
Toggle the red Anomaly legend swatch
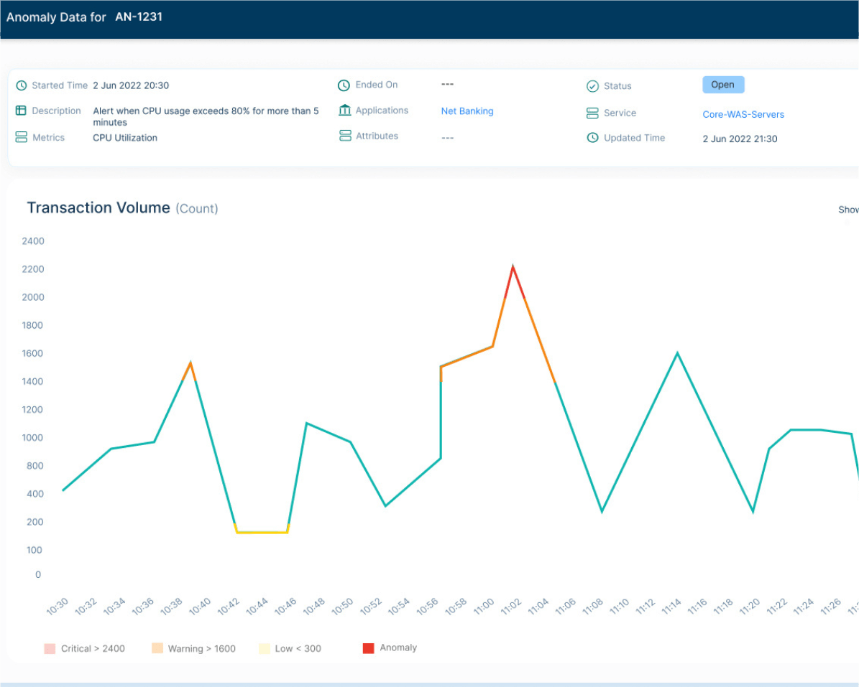click(368, 648)
